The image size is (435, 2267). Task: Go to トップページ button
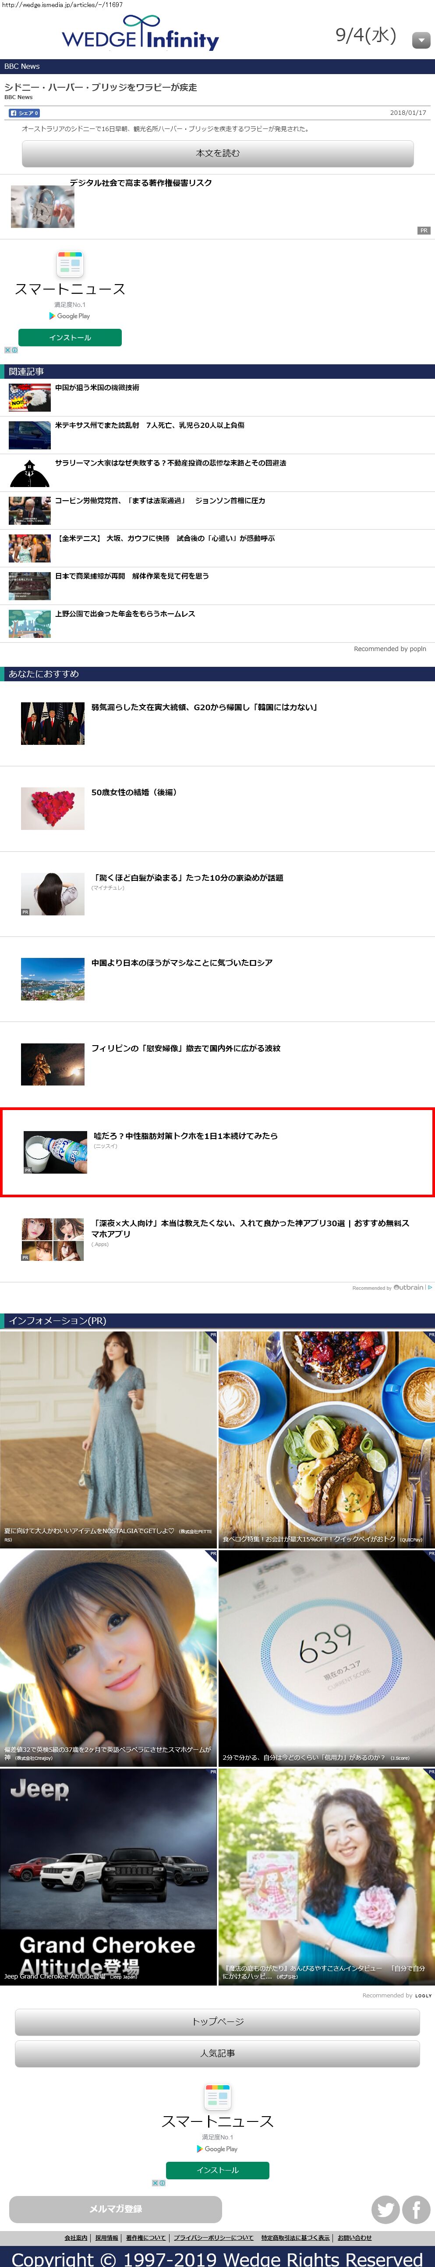217,2021
